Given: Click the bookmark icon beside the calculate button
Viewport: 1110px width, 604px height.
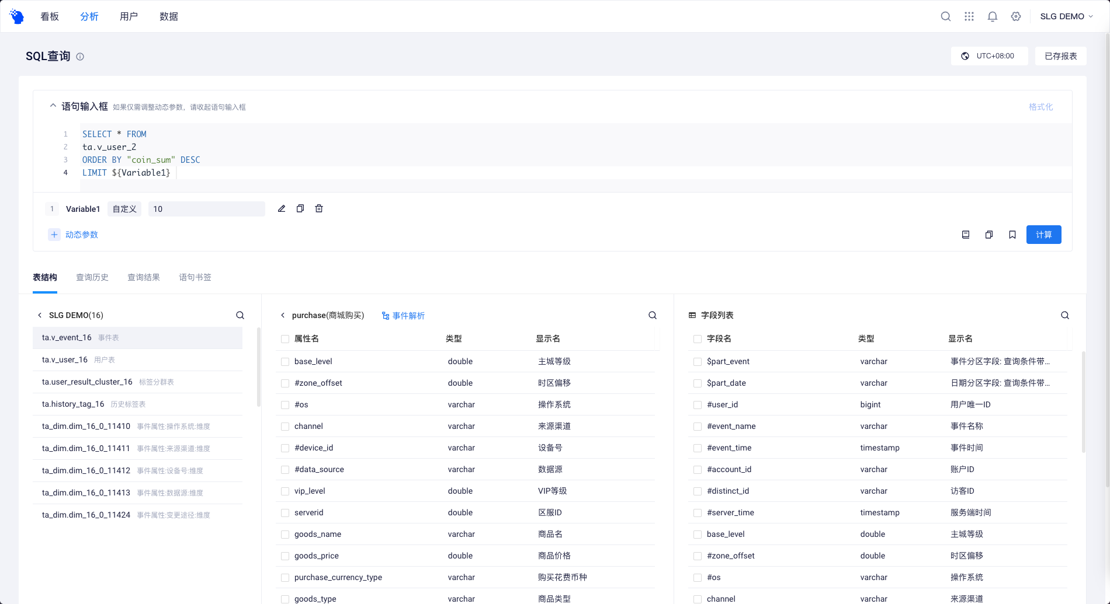Looking at the screenshot, I should point(1012,235).
